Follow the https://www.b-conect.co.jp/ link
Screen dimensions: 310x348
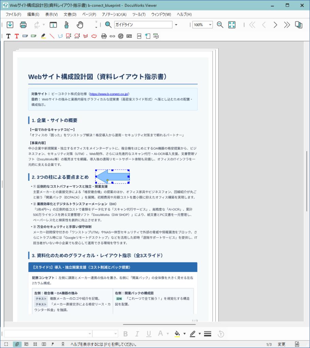(x=109, y=94)
